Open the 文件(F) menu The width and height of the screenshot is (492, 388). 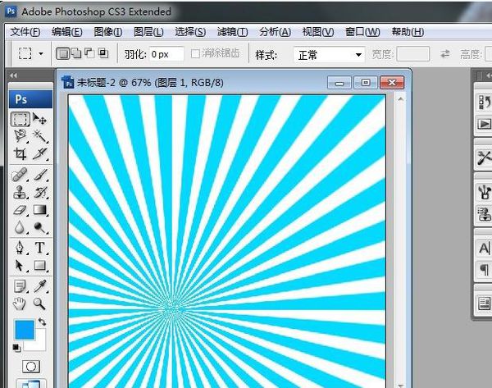click(25, 32)
